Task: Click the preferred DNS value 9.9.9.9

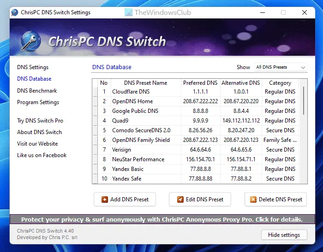Action: click(200, 121)
